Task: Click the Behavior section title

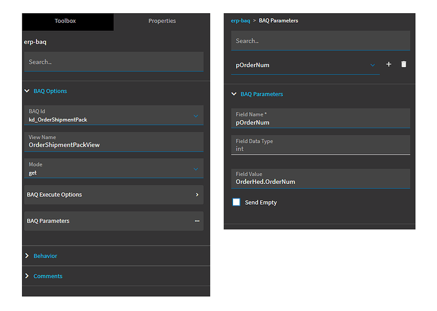Action: pyautogui.click(x=45, y=256)
